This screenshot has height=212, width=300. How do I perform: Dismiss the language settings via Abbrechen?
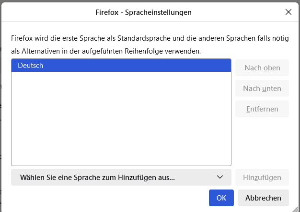[x=263, y=198]
